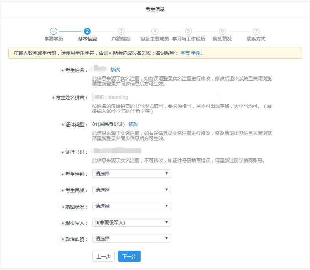Click the step 7 circle icon
Screen dimensions: 310x270
(256, 31)
